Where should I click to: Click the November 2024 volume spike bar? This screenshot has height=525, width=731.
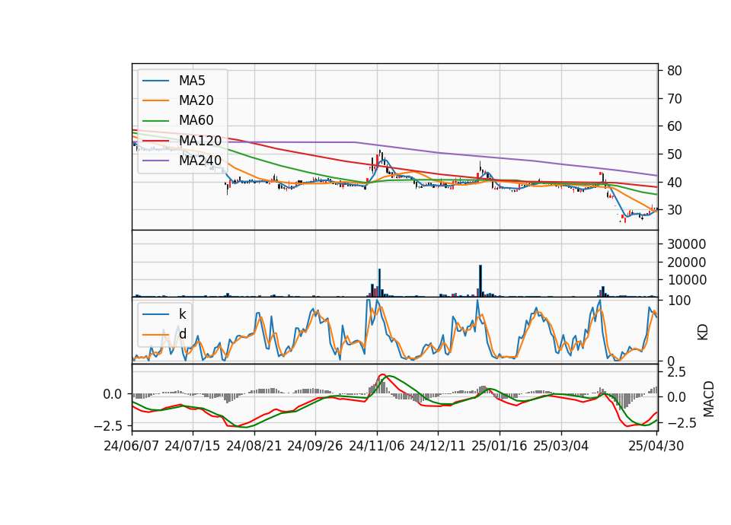(x=379, y=283)
